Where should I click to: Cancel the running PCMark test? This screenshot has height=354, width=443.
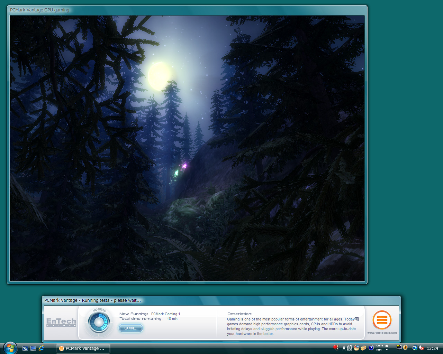130,328
